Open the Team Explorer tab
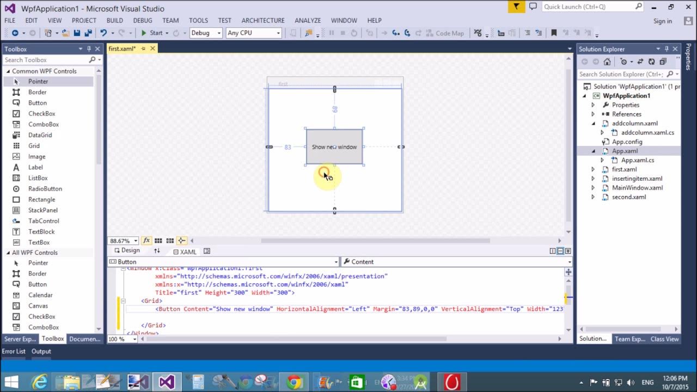The width and height of the screenshot is (697, 392). click(629, 339)
